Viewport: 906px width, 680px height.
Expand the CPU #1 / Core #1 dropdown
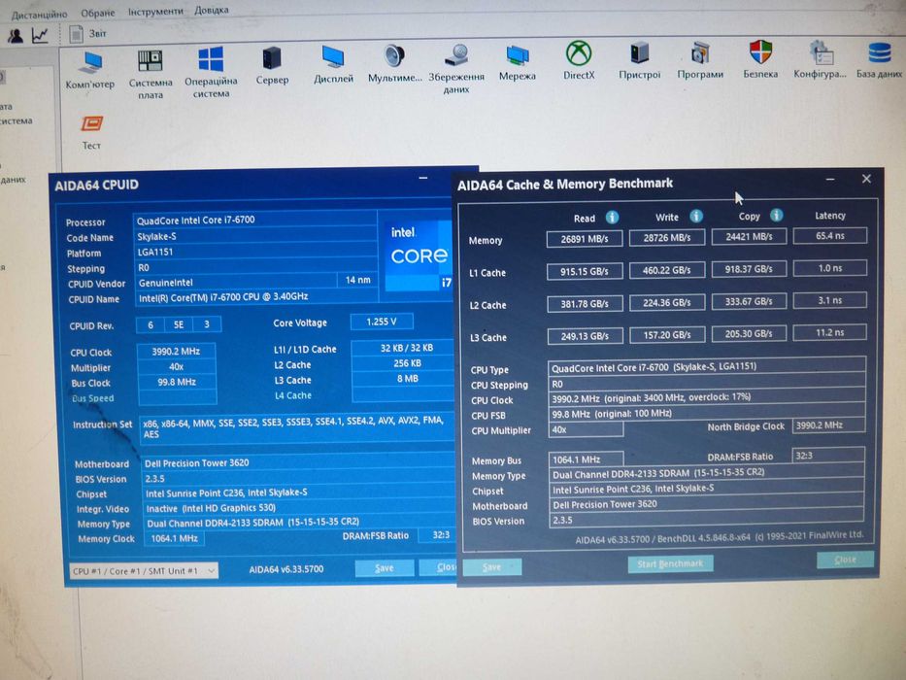pos(144,571)
